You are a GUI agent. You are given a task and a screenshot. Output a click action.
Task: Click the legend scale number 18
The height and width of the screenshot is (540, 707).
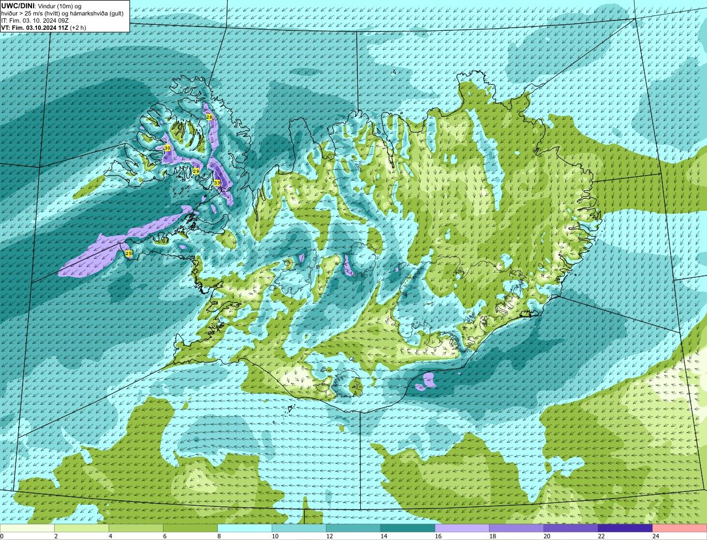tap(493, 536)
